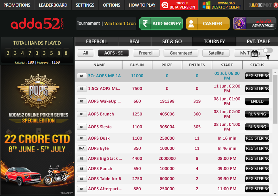The width and height of the screenshot is (278, 196).
Task: Click Registering for AOPS Dusk
Action: pos(257,138)
